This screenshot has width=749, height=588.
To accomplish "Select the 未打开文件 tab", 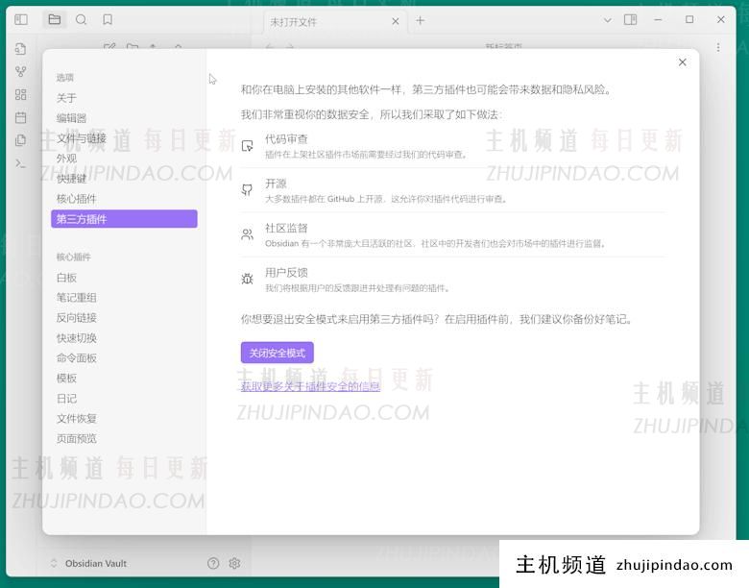I will 335,22.
